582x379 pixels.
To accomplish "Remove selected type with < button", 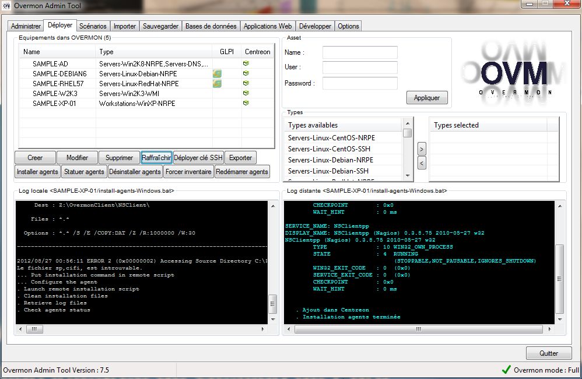I will tap(422, 163).
